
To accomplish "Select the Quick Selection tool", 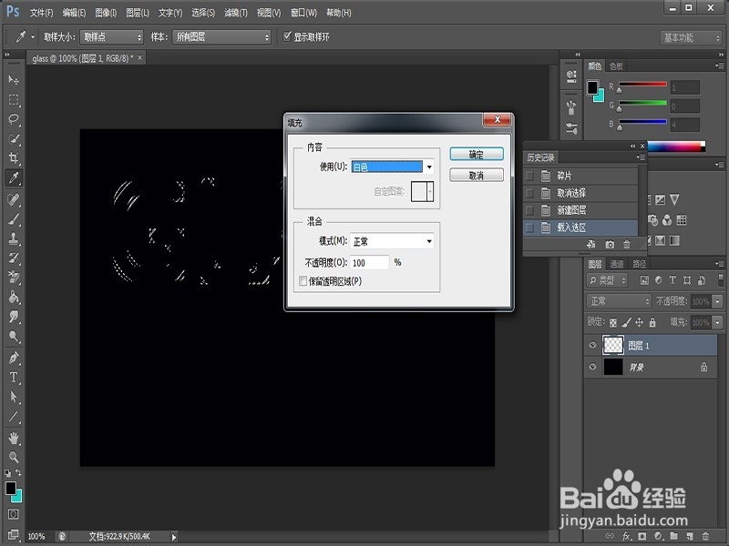I will pyautogui.click(x=14, y=139).
